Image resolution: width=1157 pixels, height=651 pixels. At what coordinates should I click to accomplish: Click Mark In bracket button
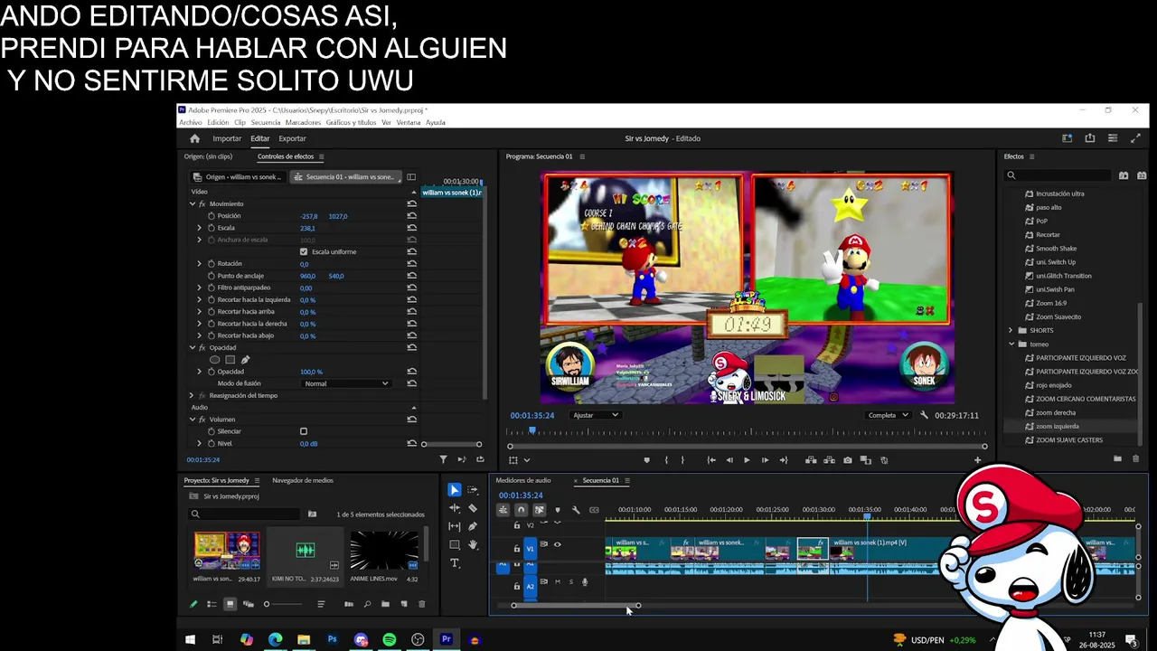[666, 460]
